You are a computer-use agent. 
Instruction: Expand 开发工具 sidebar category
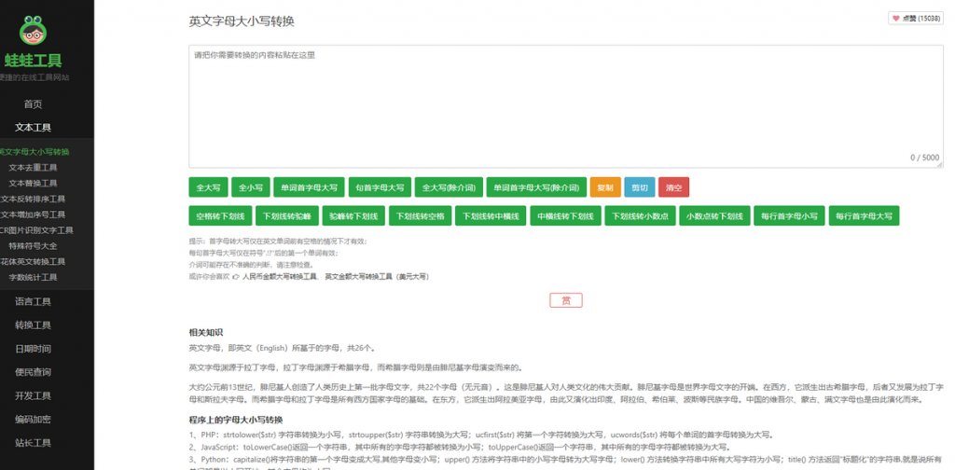pos(34,395)
